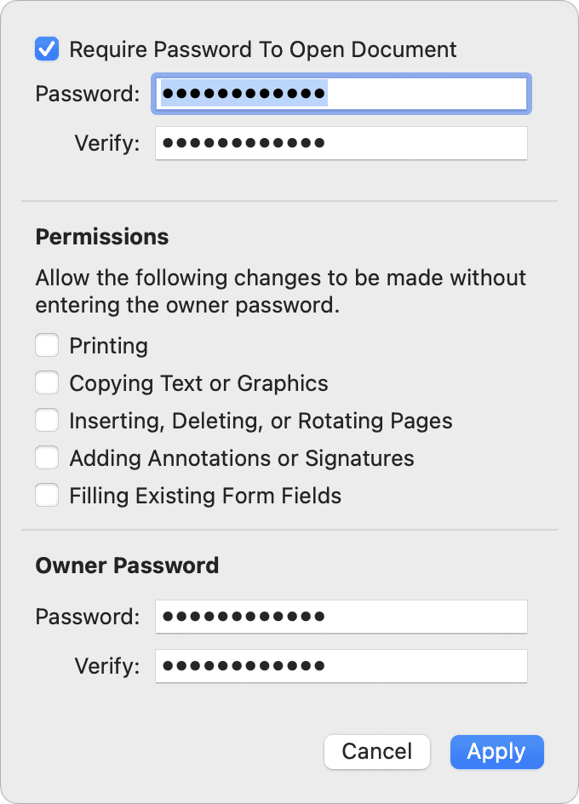The width and height of the screenshot is (579, 804).
Task: Click the Permissions section heading
Action: click(x=102, y=237)
